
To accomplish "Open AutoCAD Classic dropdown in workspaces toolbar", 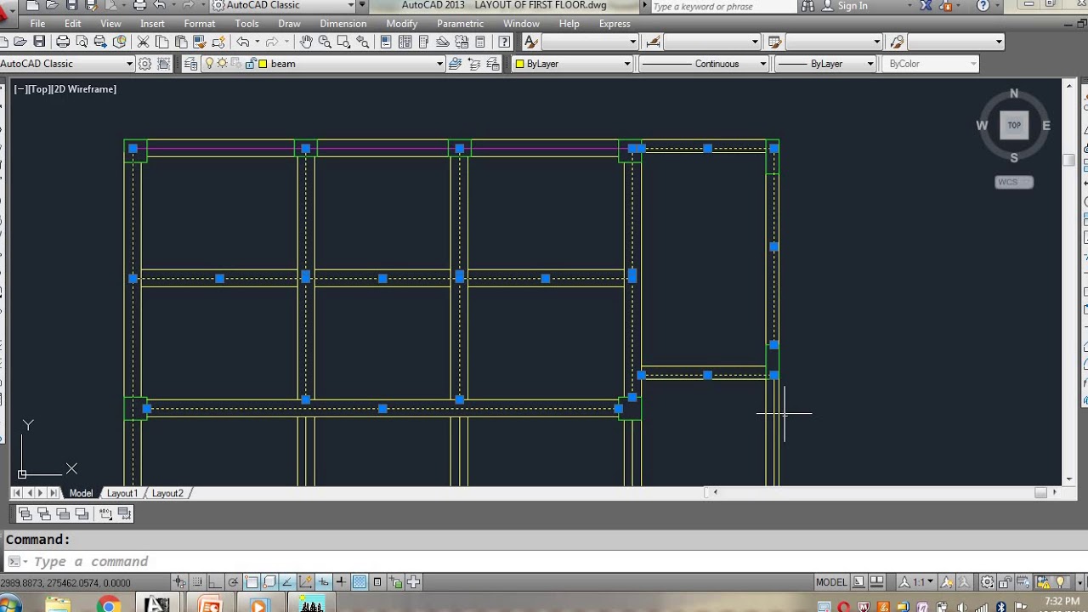I will [x=129, y=64].
